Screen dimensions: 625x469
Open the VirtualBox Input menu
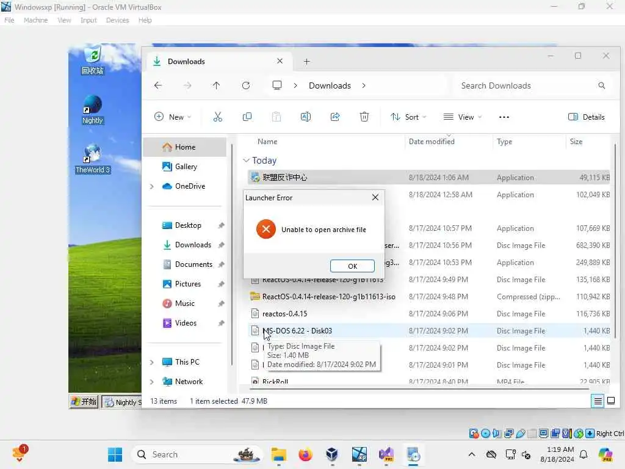coord(89,20)
